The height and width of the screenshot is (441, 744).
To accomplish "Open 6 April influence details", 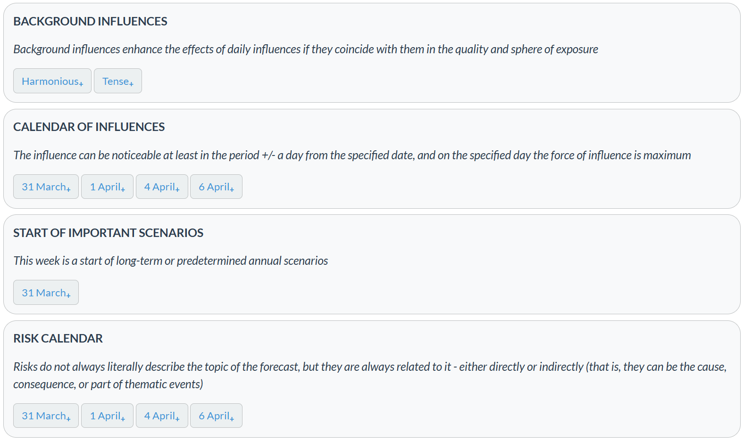I will (x=216, y=187).
